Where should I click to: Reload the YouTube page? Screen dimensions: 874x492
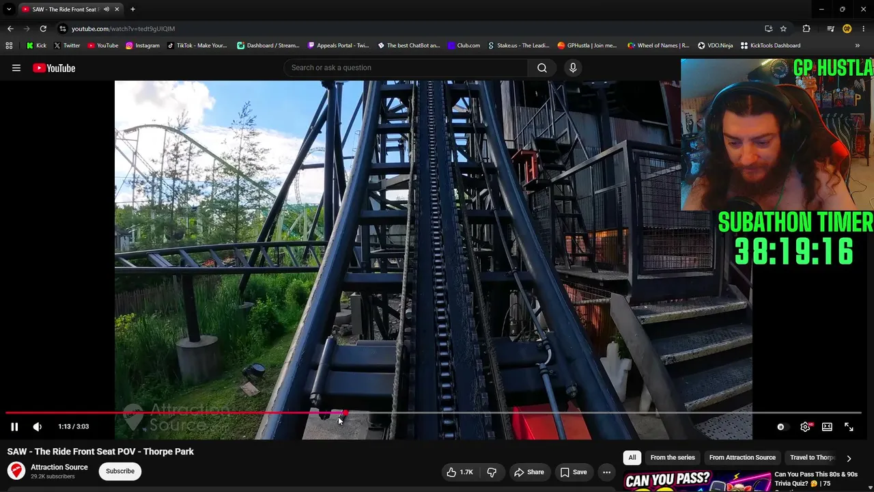(43, 29)
